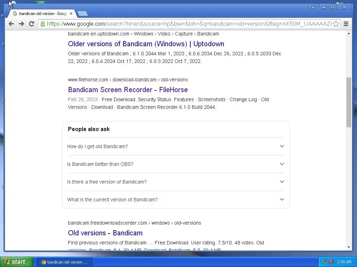Image resolution: width=357 pixels, height=267 pixels.
Task: Click the People also ask heading
Action: point(89,129)
